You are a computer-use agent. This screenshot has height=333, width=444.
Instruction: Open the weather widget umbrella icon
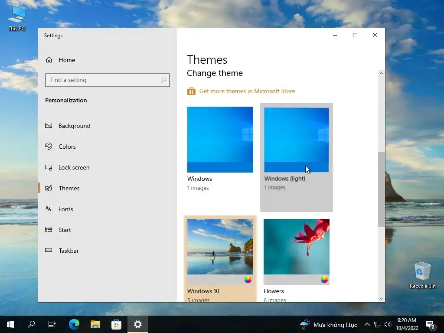click(305, 324)
